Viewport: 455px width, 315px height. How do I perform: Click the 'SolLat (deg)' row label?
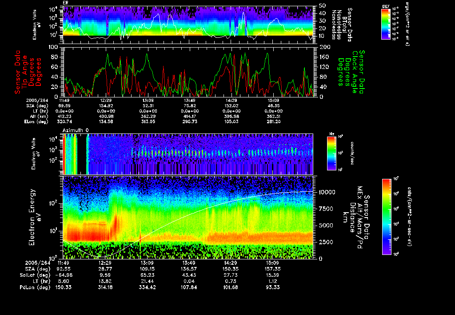35,275
